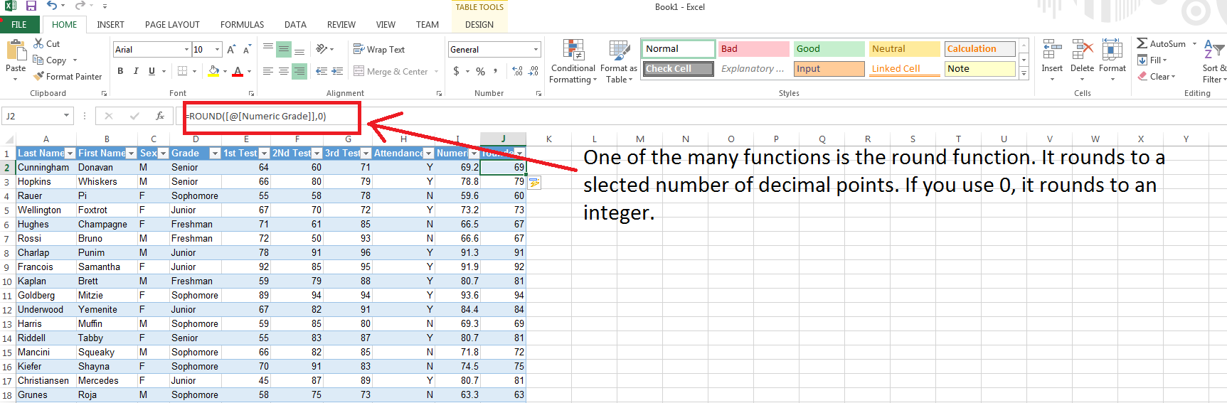Open the Format as Table menu
Viewport: 1227px width, 403px height.
(x=619, y=62)
